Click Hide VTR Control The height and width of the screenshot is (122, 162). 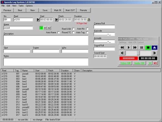tap(136, 42)
